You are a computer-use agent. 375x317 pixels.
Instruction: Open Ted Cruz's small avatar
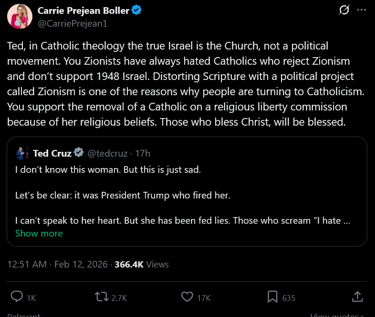click(21, 153)
